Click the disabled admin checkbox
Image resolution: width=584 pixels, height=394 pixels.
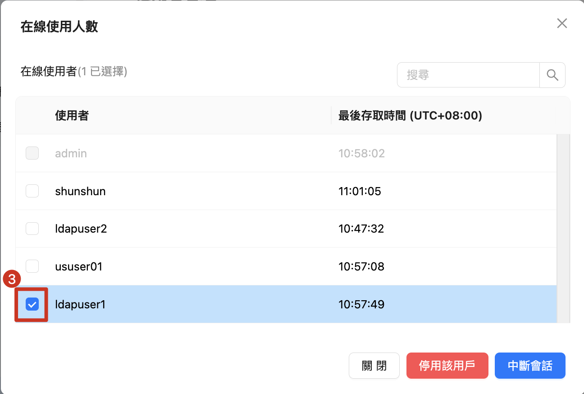(x=32, y=153)
